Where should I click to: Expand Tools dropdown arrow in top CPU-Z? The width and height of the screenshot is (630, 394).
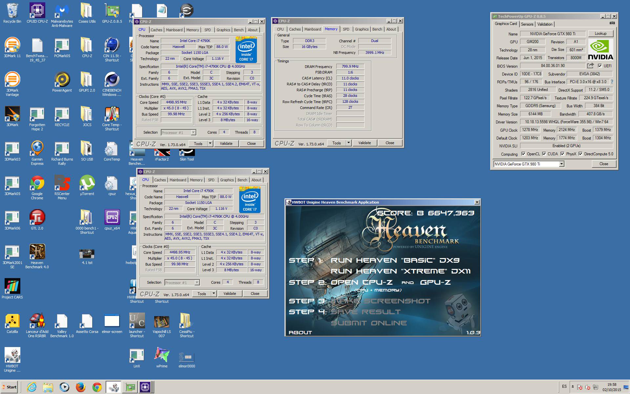tap(210, 143)
